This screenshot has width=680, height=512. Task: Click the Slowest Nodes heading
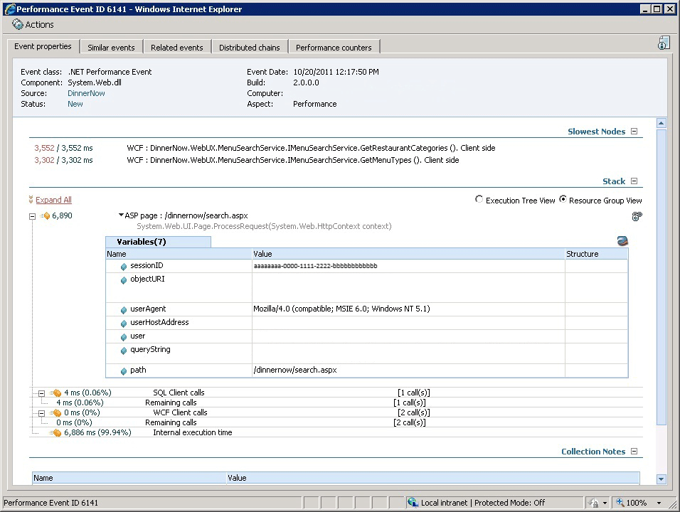(x=596, y=132)
